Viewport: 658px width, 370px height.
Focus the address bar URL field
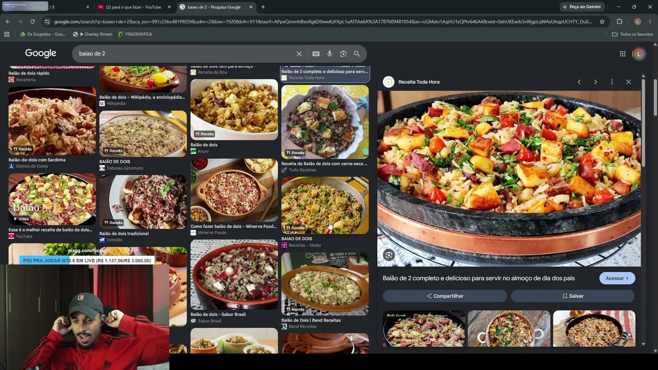pos(323,22)
